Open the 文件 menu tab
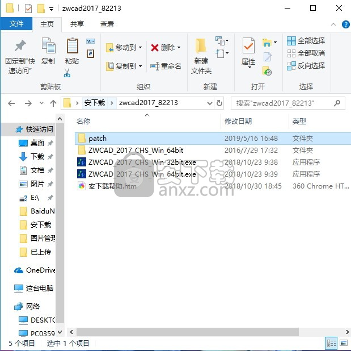This screenshot has height=351, width=351. pos(16,24)
